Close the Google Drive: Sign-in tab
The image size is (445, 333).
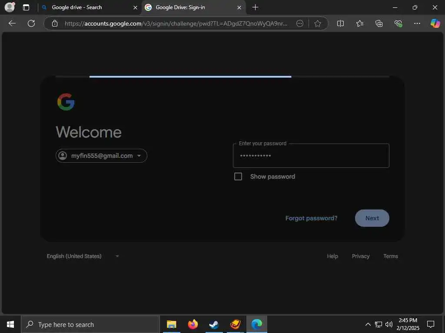point(239,8)
